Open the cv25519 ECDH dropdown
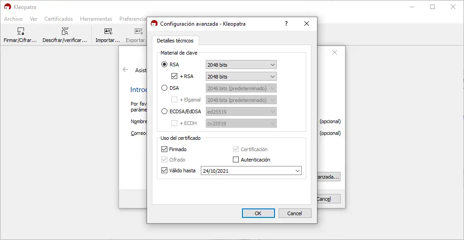This screenshot has width=464, height=240. point(241,124)
